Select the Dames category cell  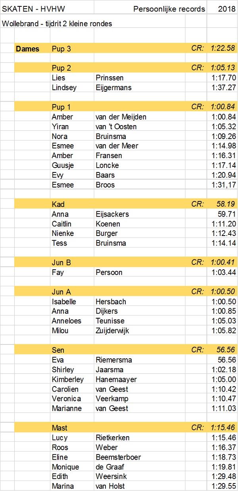[x=27, y=49]
